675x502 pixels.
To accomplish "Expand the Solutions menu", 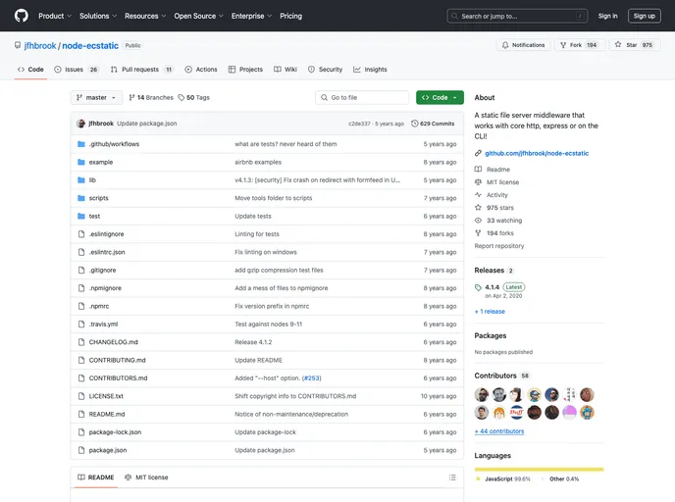I will point(98,16).
